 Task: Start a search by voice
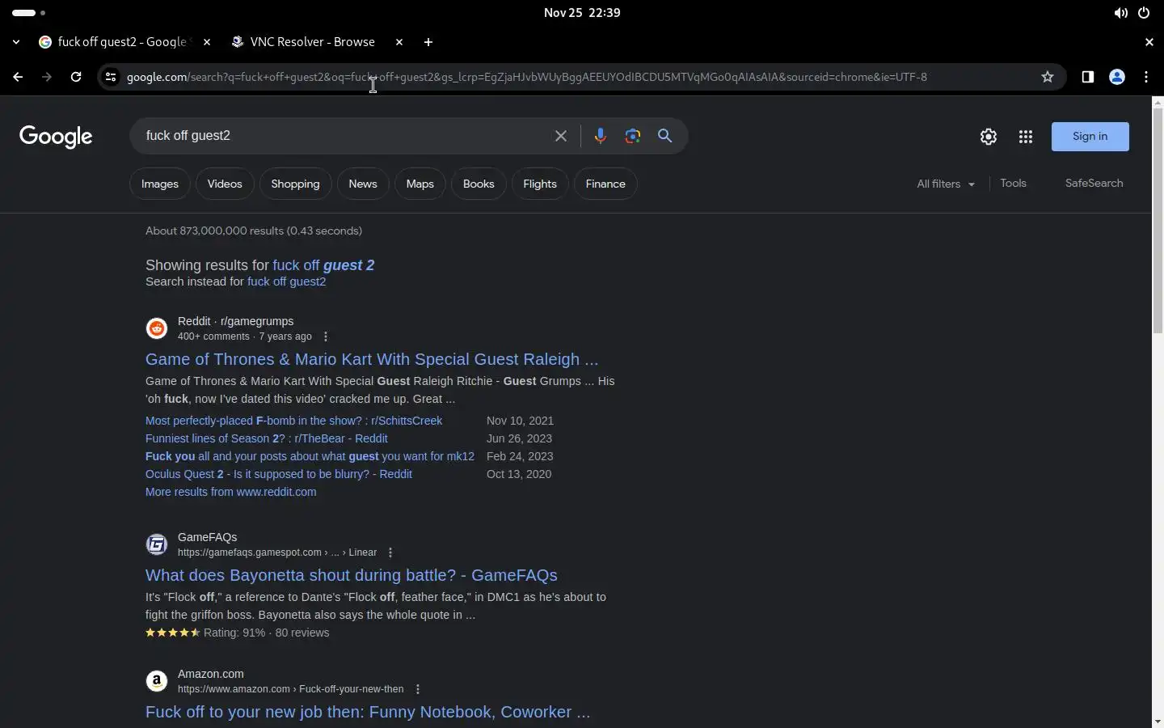(600, 136)
